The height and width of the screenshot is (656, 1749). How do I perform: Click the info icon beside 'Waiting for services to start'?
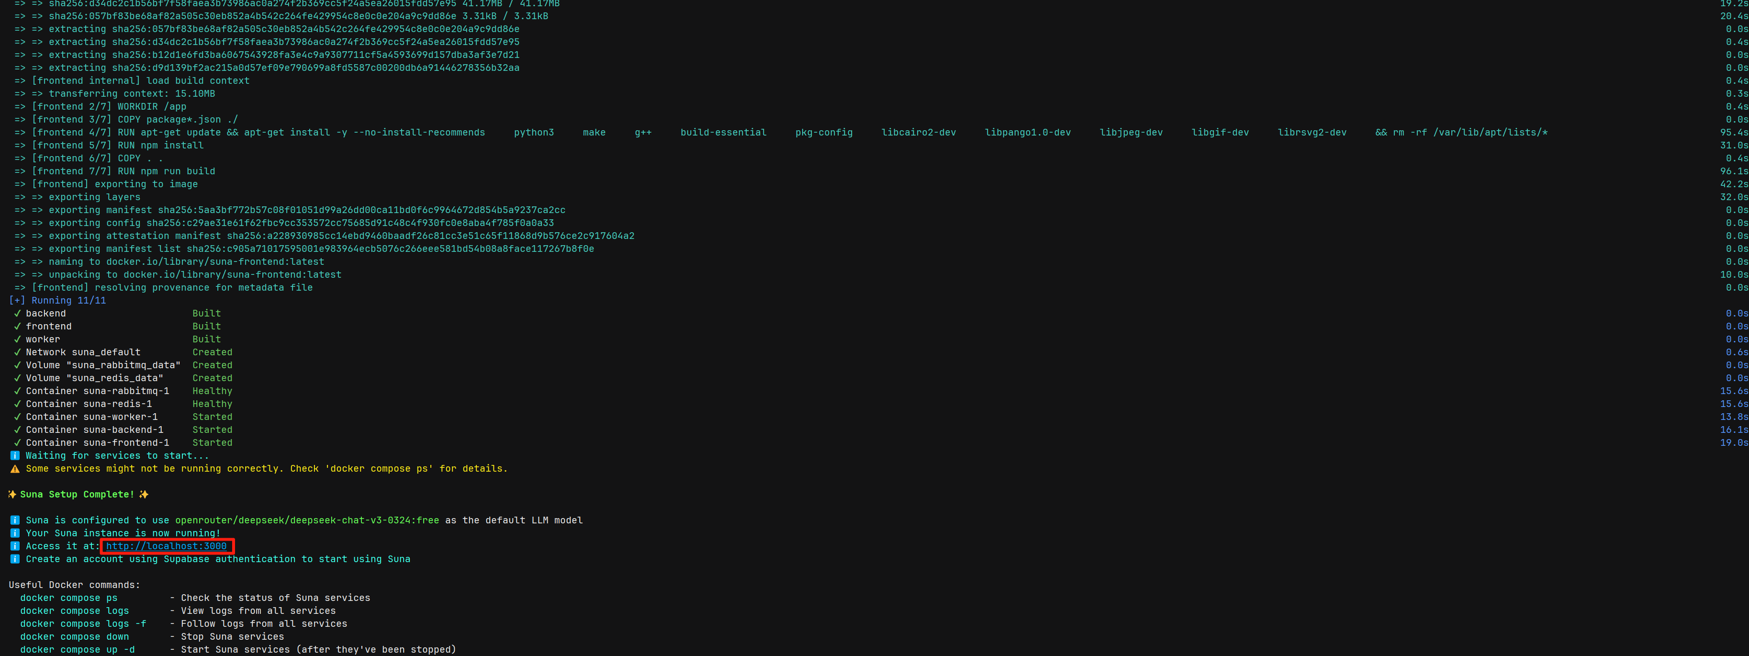click(15, 456)
